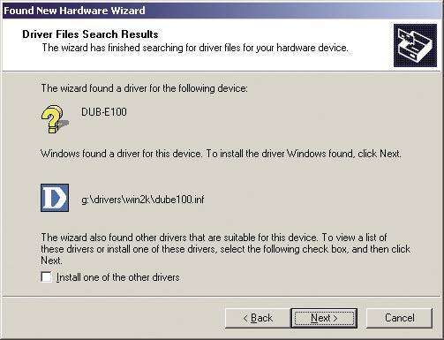The width and height of the screenshot is (444, 340).
Task: Click the hardware wizard icon in header
Action: tap(415, 45)
